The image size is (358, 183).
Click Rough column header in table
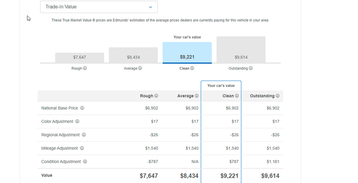(x=147, y=96)
